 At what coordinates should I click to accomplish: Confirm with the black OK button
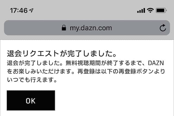click(31, 100)
